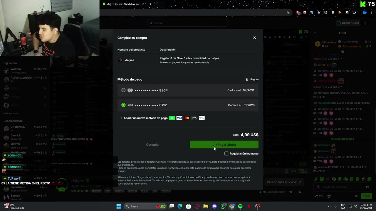
Task: Open the Chrome extensions puzzle icon
Action: 354,12
